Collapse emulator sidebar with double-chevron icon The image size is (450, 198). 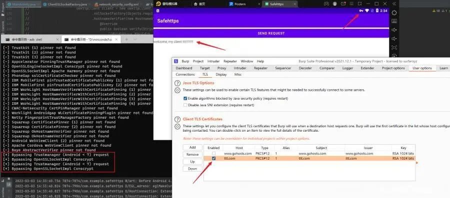pos(394,3)
